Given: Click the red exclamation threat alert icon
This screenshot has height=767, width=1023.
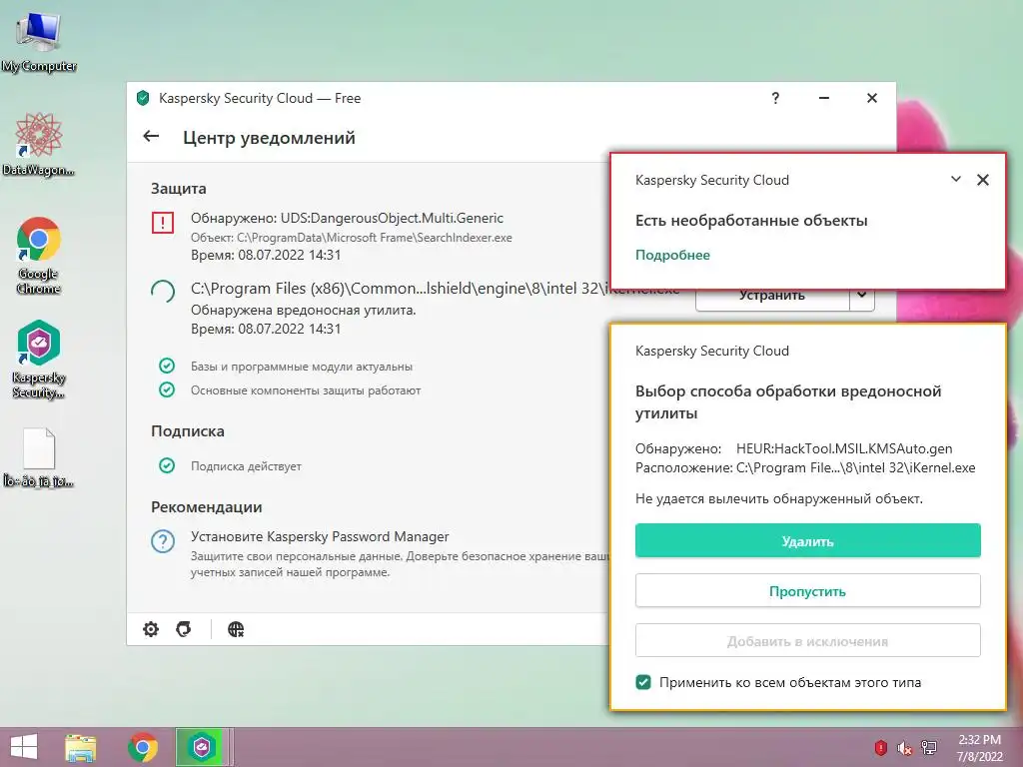Looking at the screenshot, I should click(x=163, y=223).
